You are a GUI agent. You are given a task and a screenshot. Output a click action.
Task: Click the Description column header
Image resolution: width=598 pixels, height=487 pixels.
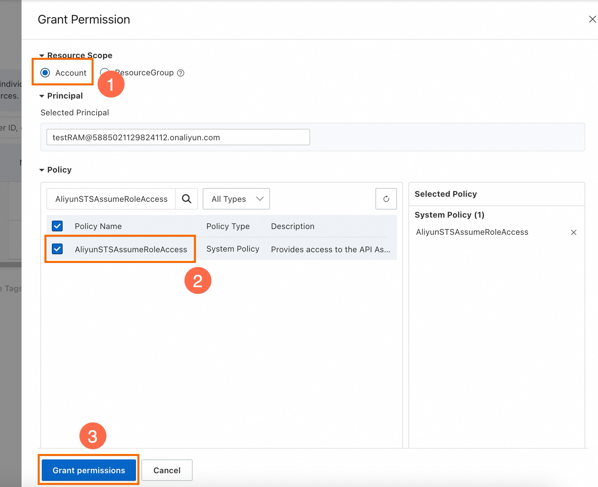click(293, 226)
